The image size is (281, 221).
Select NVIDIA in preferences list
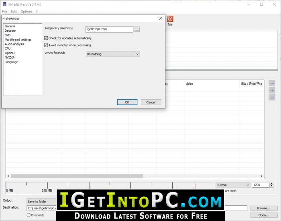click(10, 57)
